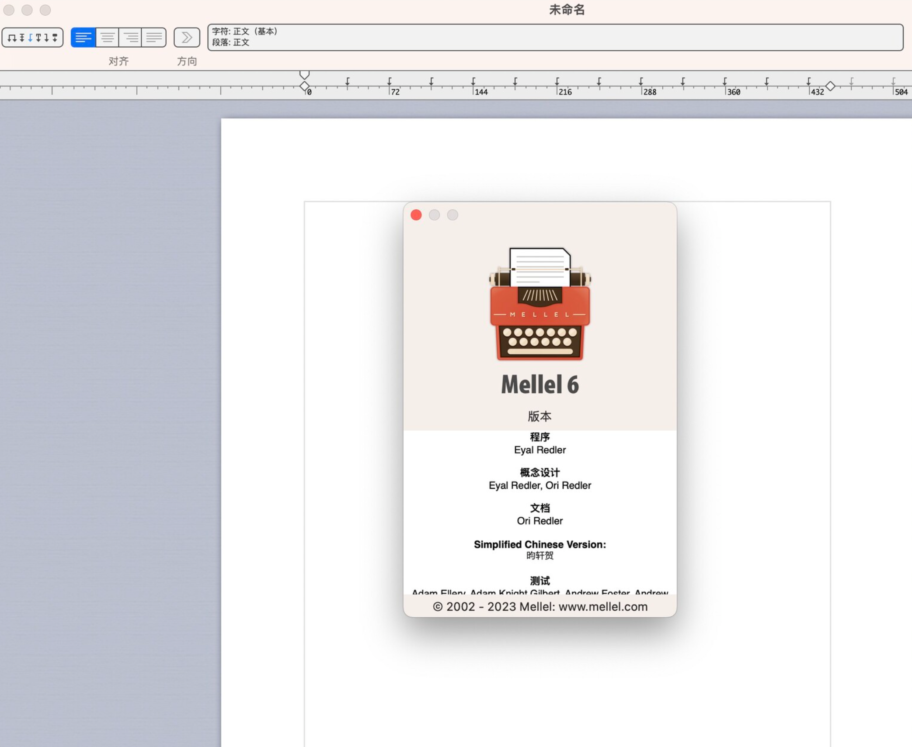This screenshot has height=747, width=912.
Task: Click the ruler tab marker at 216
Action: pyautogui.click(x=557, y=81)
